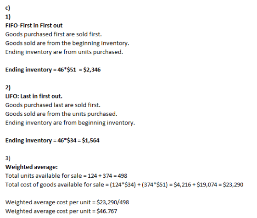Click the '2)' numbering label
This screenshot has width=257, height=218.
point(8,87)
